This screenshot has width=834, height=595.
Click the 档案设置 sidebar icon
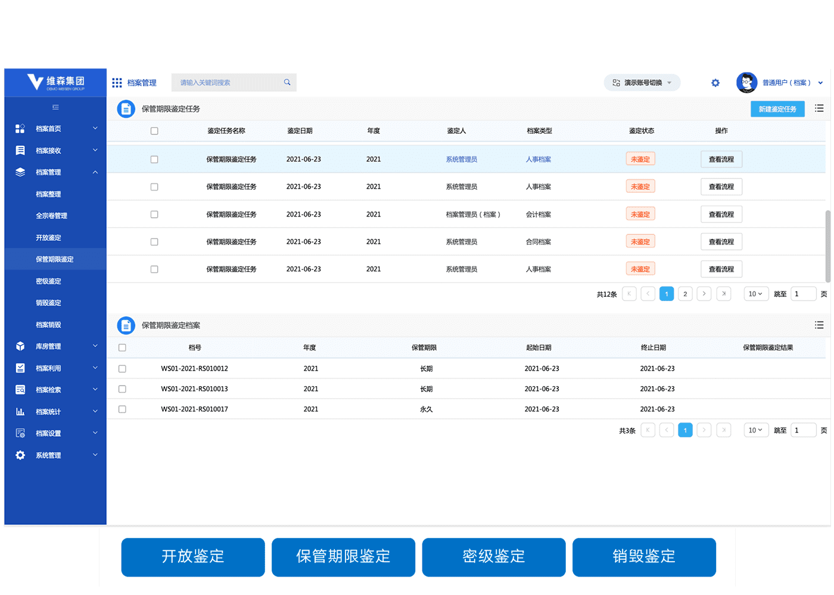[x=20, y=433]
